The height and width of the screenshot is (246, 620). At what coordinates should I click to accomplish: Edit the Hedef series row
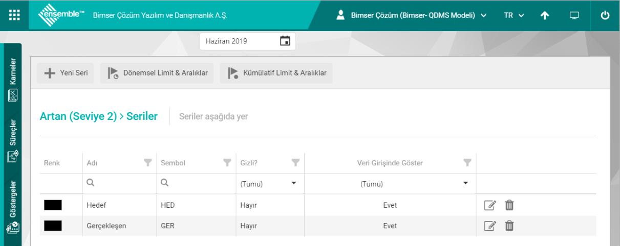489,205
